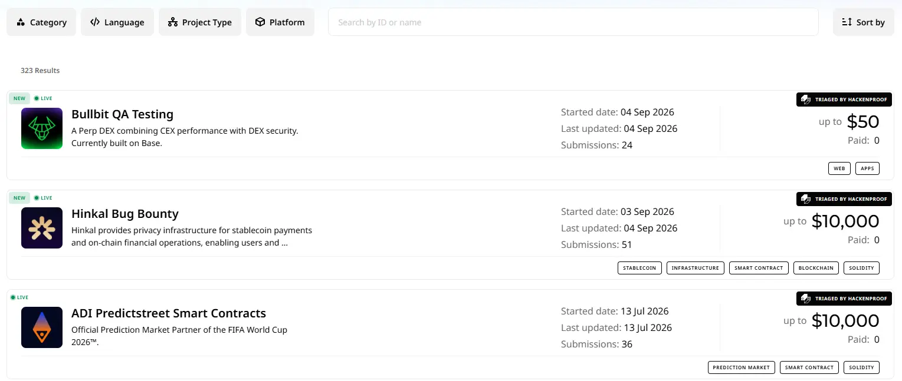This screenshot has width=902, height=381.
Task: Click Hinkal's SMART CONTRACT tag
Action: [759, 268]
